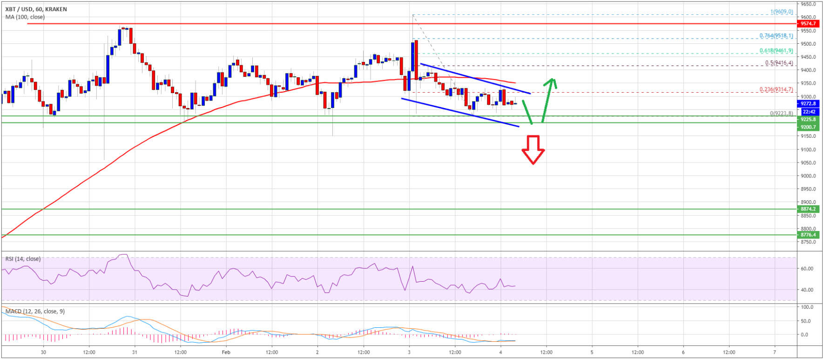
Task: Click the 3 date label on time axis
Action: tap(409, 352)
